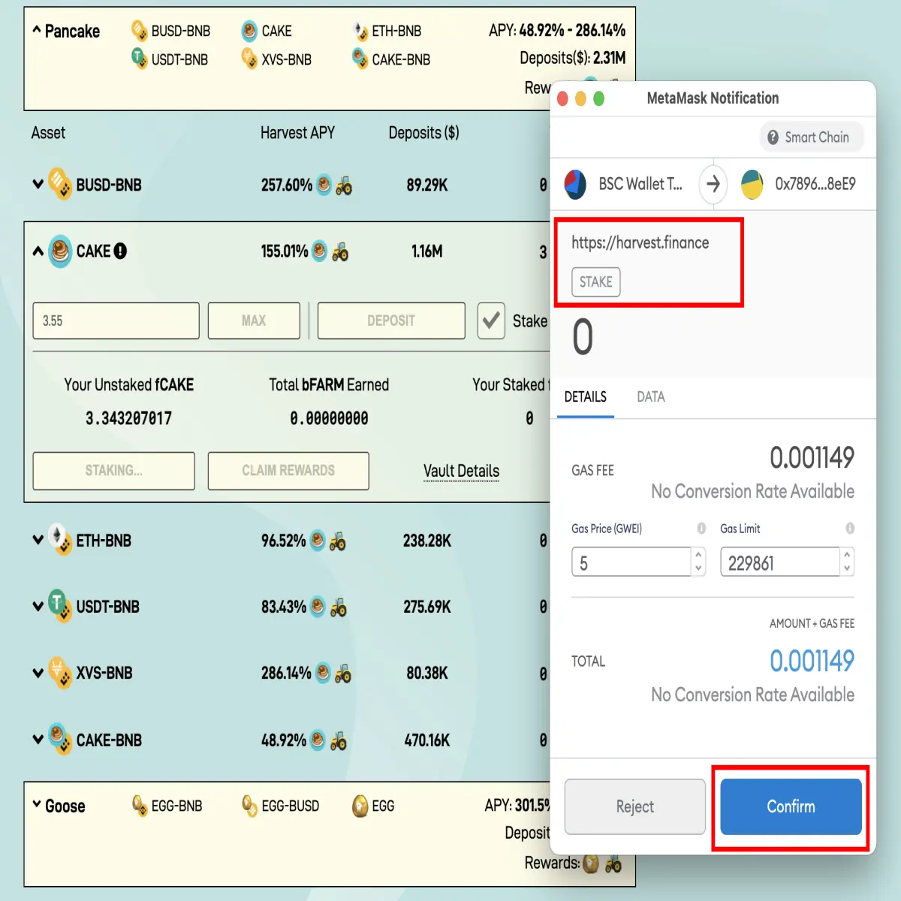Click the DEPOSIT button
The height and width of the screenshot is (901, 901).
tap(391, 321)
